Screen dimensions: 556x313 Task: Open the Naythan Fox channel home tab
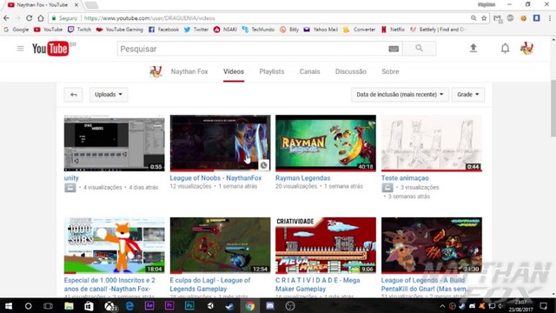[189, 71]
